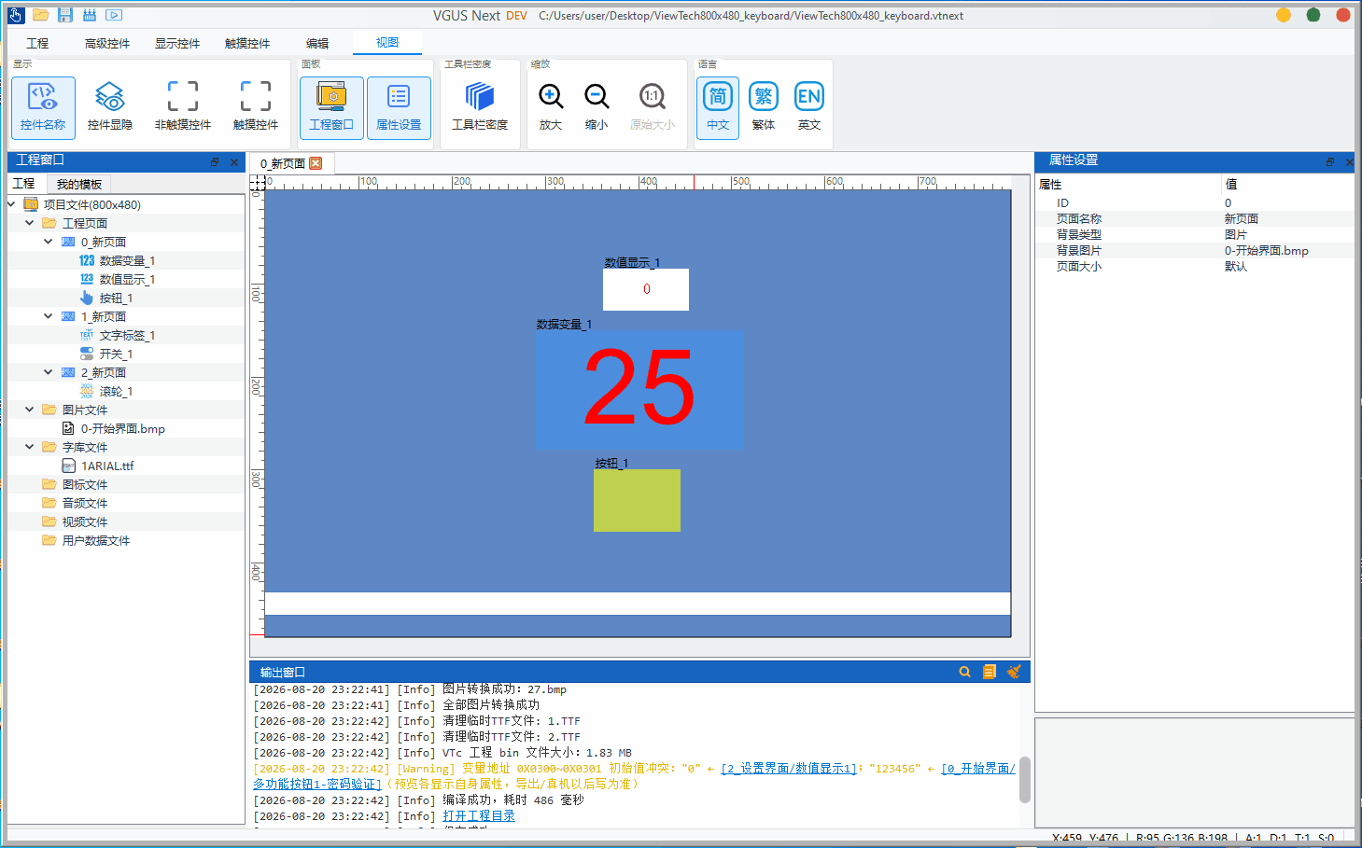Image resolution: width=1362 pixels, height=848 pixels.
Task: Click the 背景图片 value 0-开始界面.bmp
Action: click(x=1266, y=250)
